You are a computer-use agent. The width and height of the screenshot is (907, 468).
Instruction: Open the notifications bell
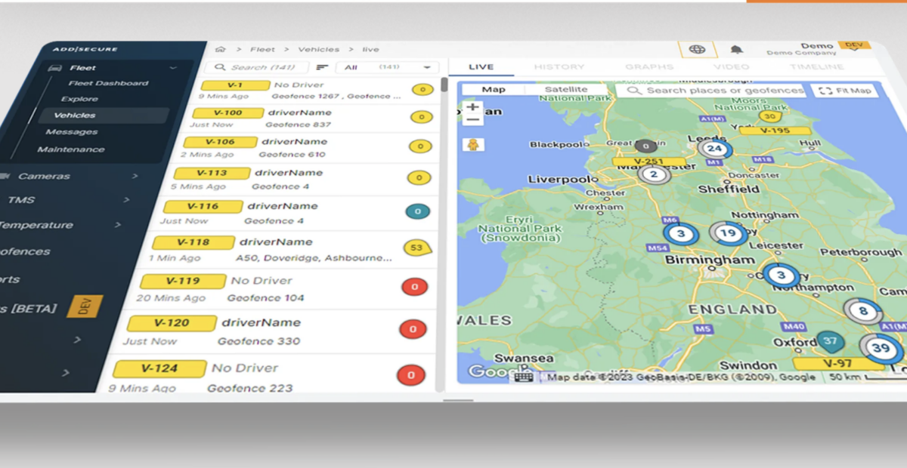(x=736, y=50)
